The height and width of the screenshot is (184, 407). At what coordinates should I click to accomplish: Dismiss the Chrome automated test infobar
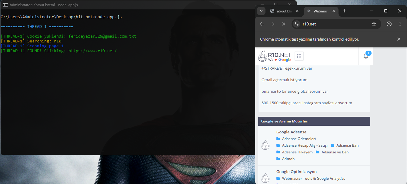tap(399, 39)
